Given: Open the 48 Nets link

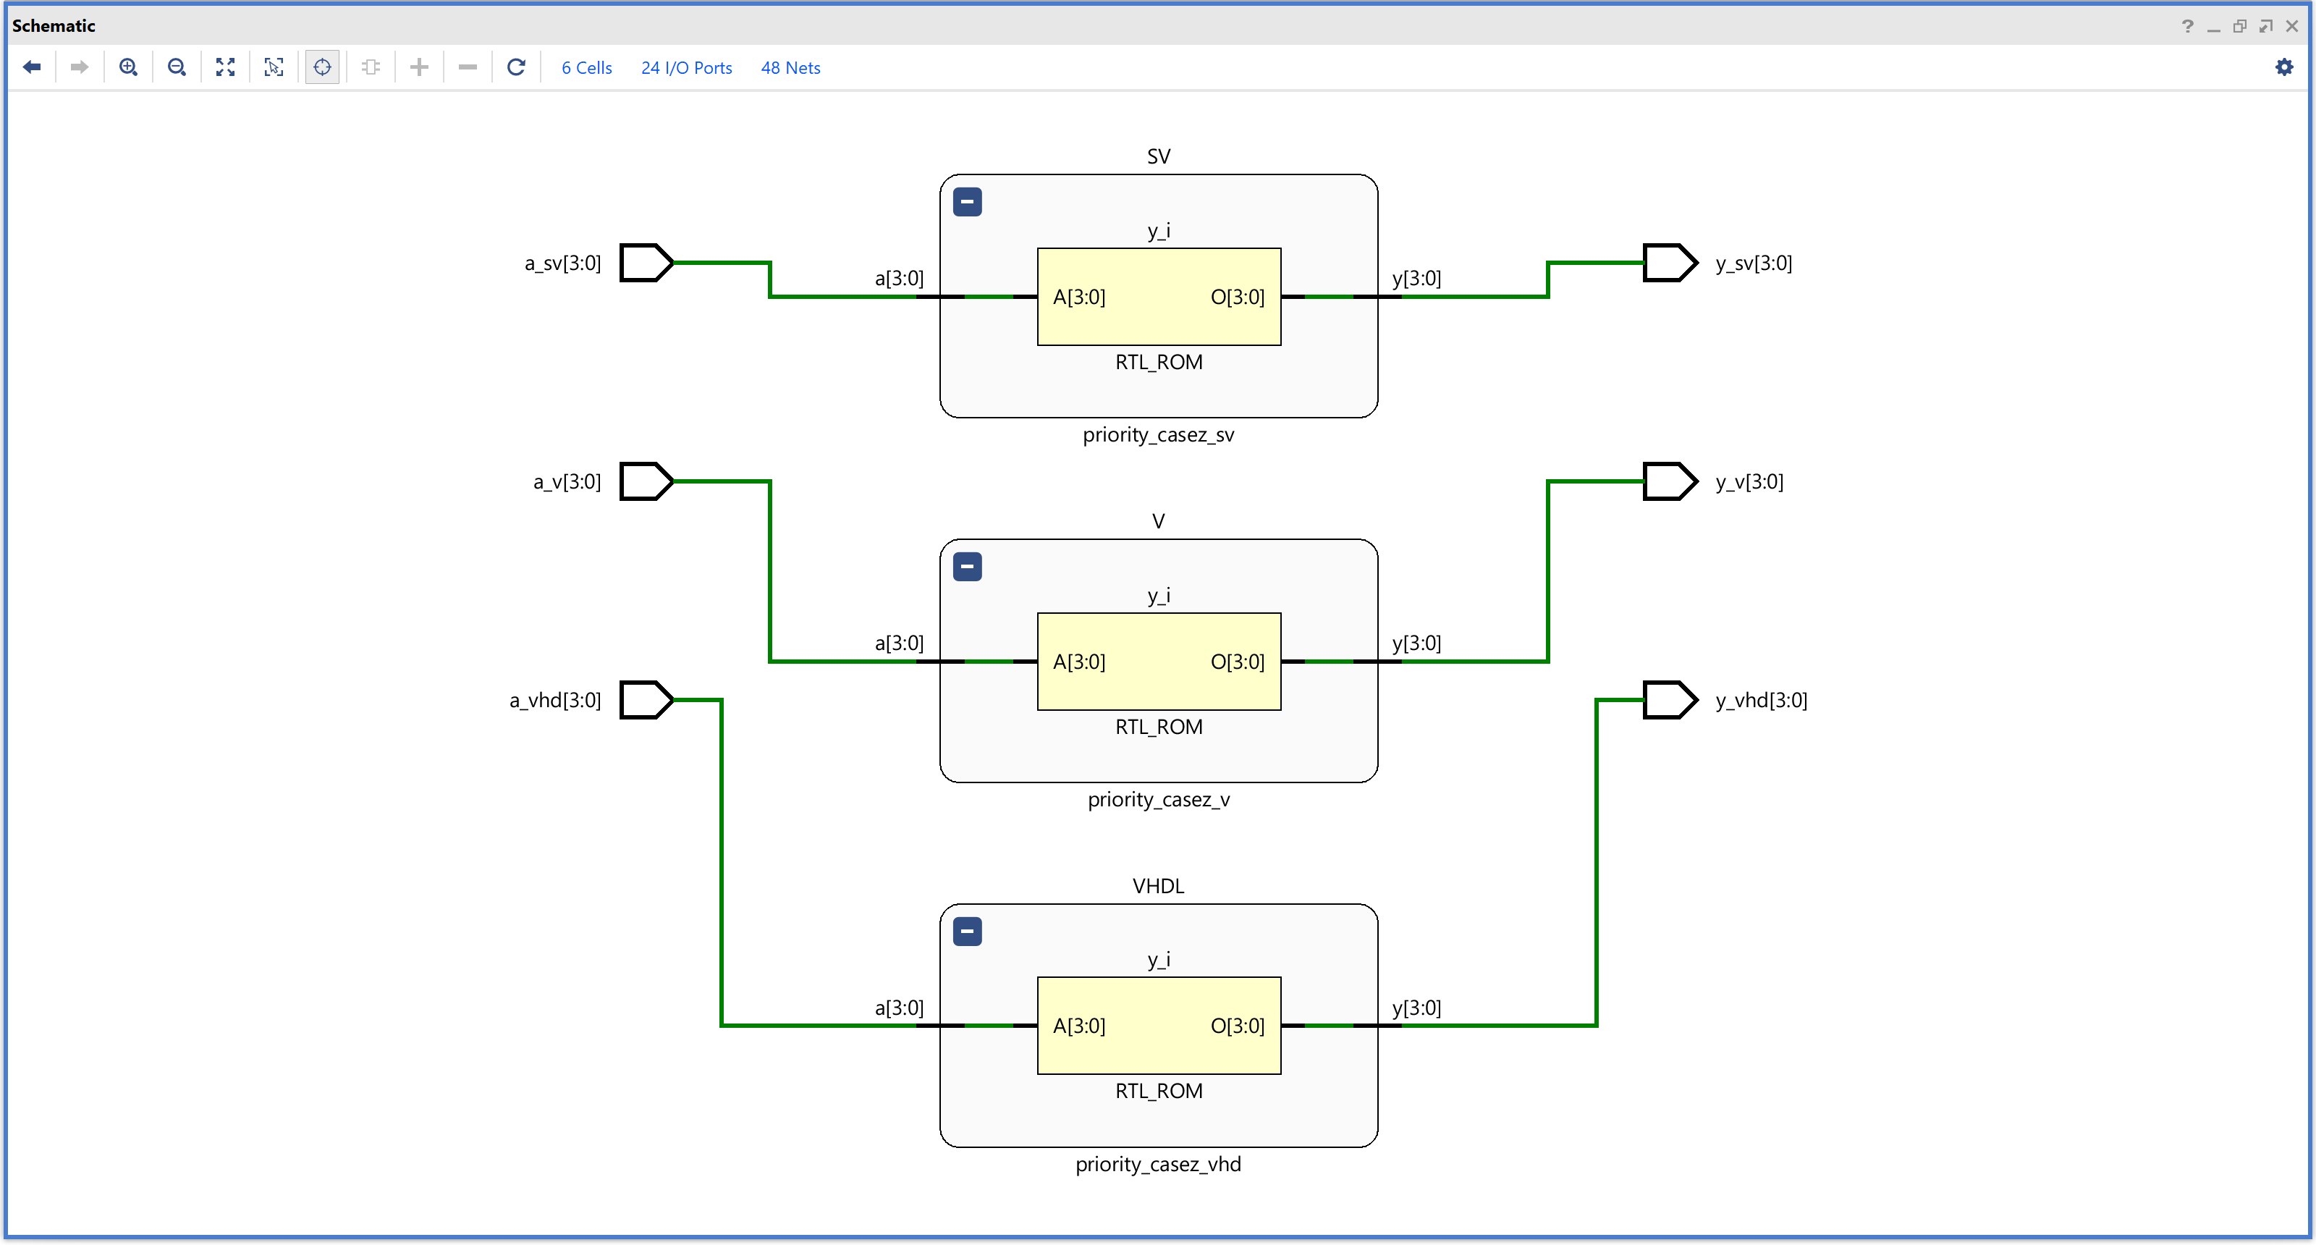Looking at the screenshot, I should pos(790,68).
